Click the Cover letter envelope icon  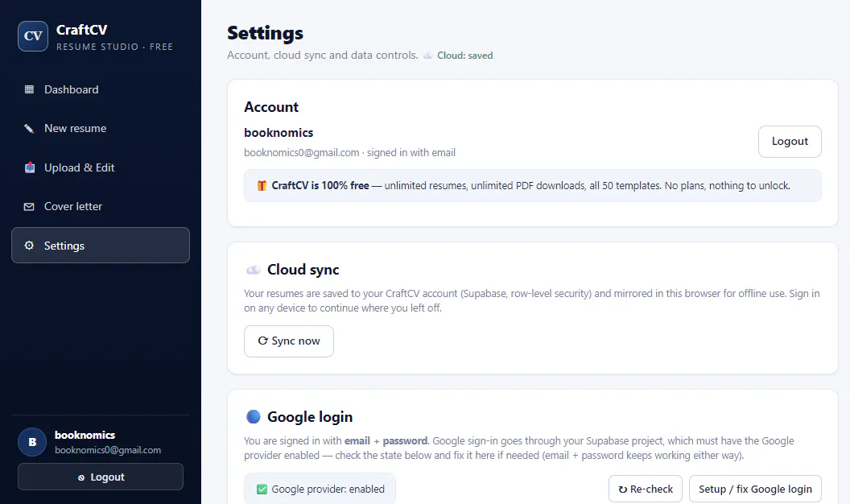click(x=29, y=206)
